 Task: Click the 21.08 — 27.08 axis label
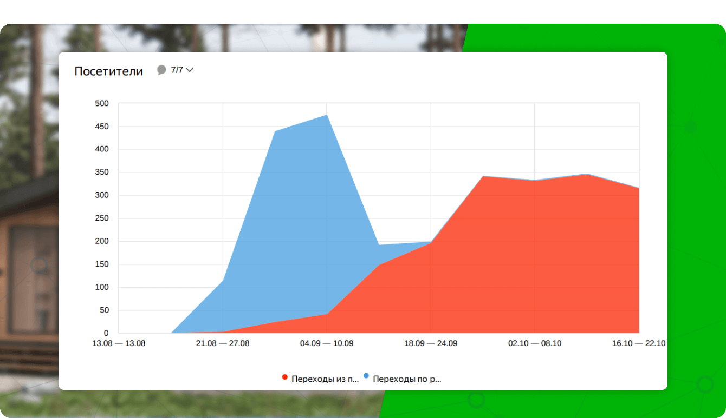tap(223, 343)
